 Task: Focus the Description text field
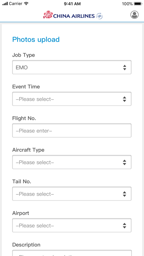[72, 253]
